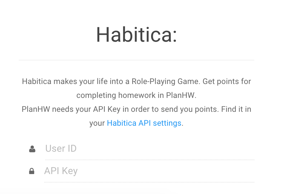
Task: Focus the API Key input field
Action: tap(149, 171)
